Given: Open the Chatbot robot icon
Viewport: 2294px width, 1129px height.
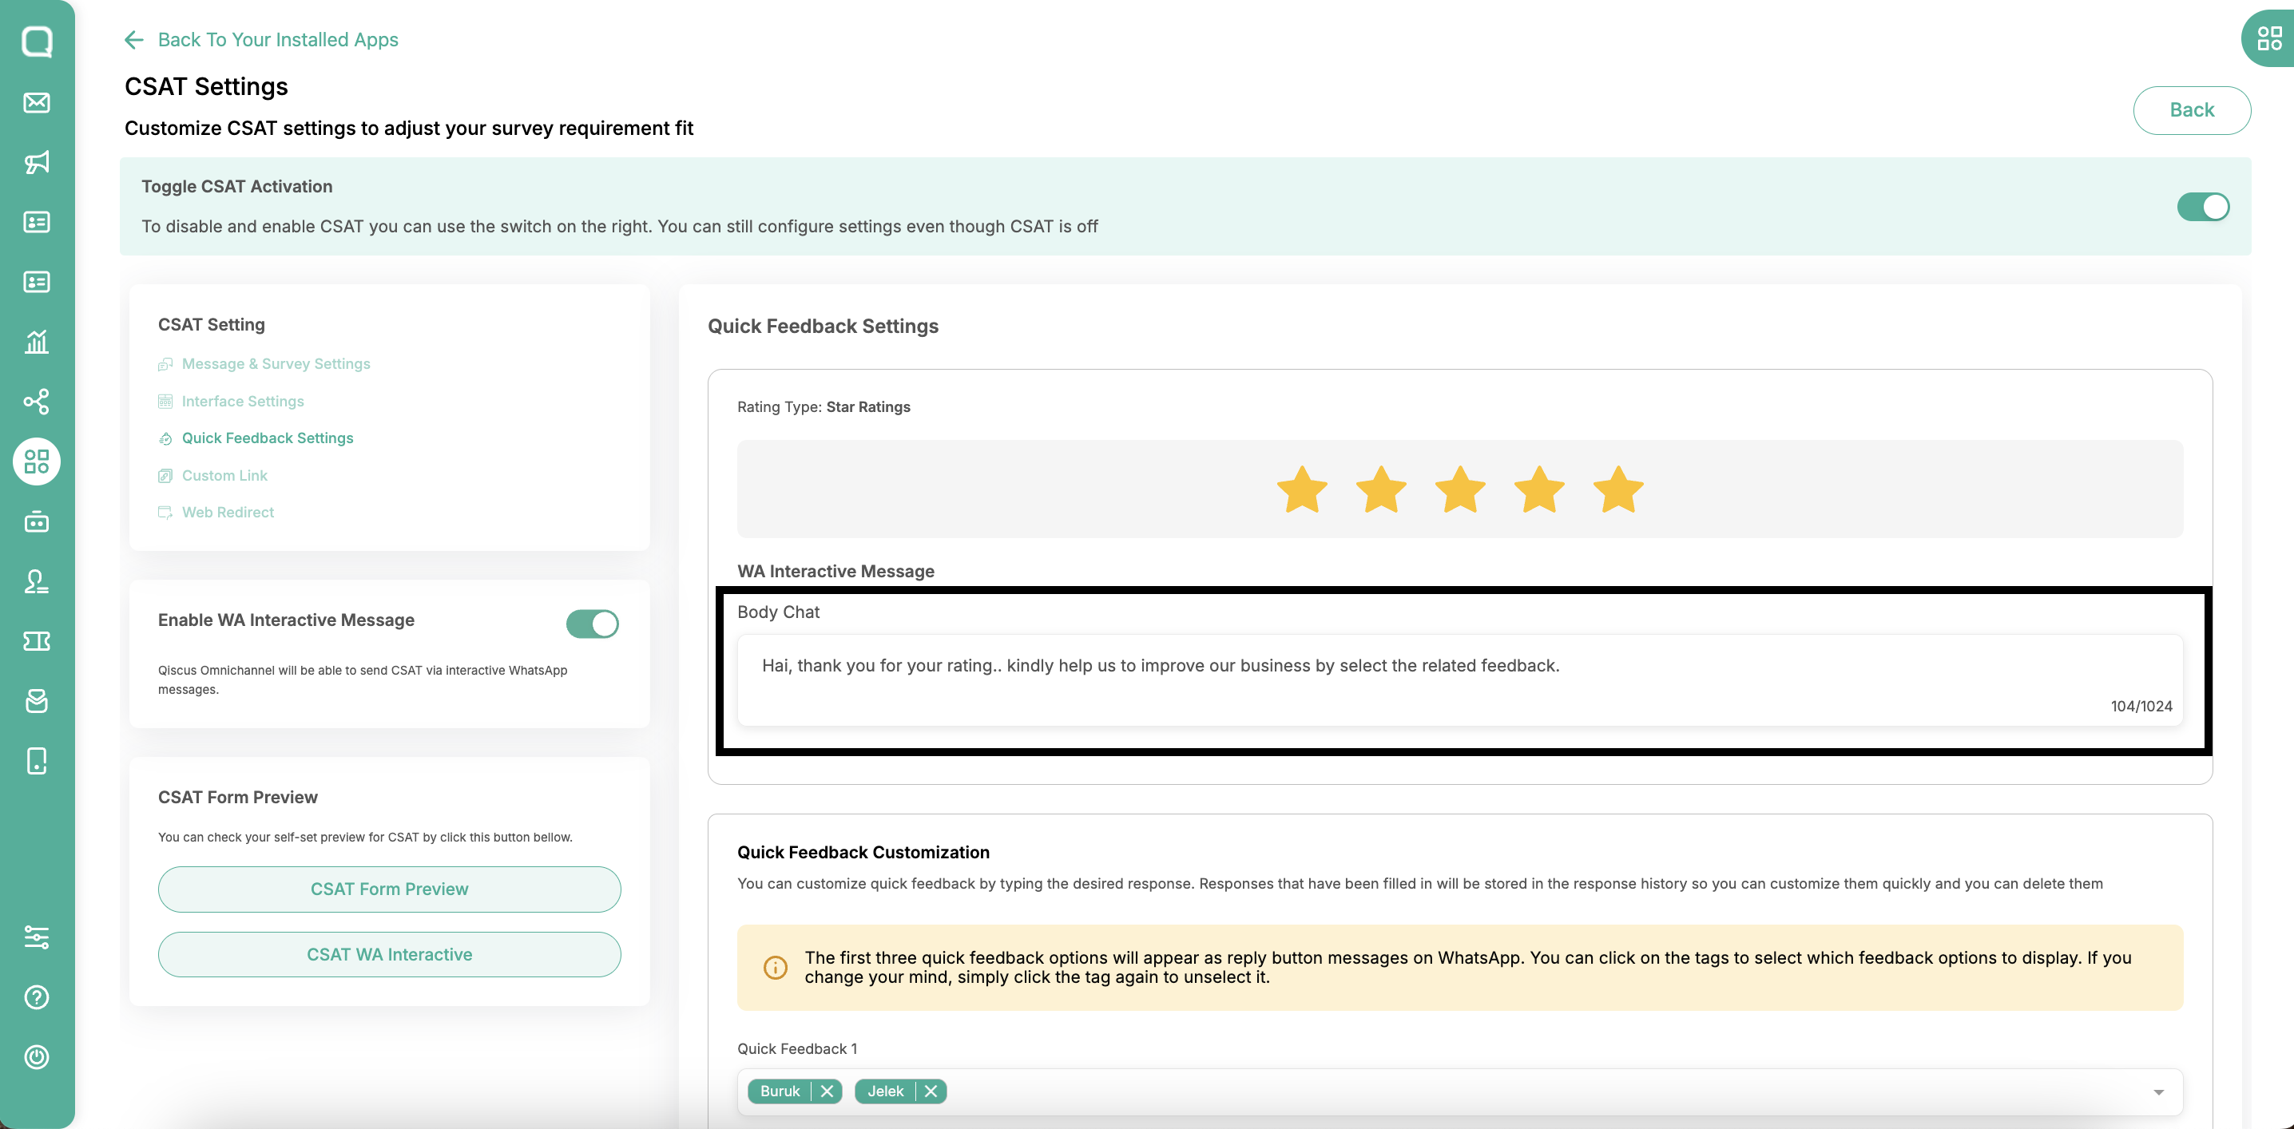Looking at the screenshot, I should (37, 521).
